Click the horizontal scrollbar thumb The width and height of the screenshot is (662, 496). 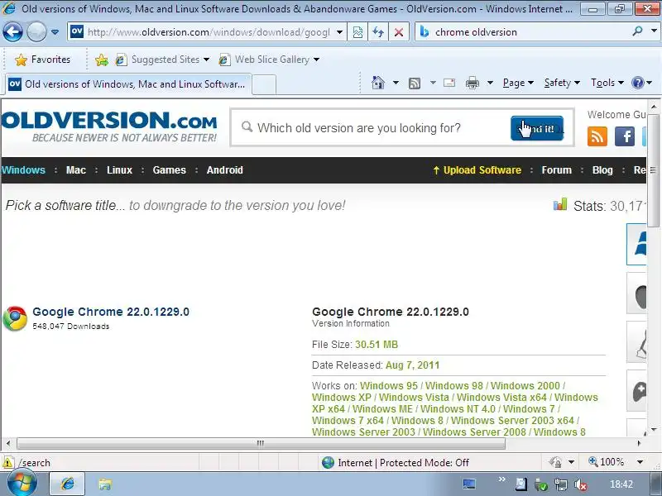coord(261,443)
